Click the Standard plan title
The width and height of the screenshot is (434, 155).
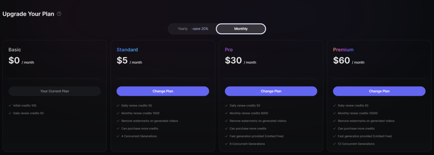tap(127, 50)
